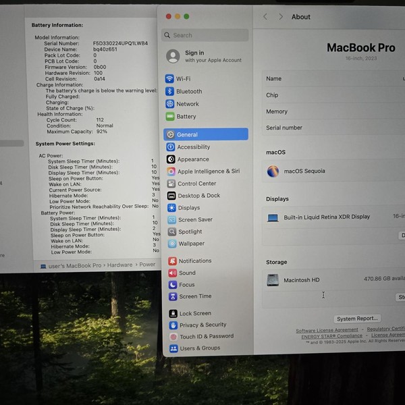Click the Macintosh HD label
The image size is (405, 405).
302,280
